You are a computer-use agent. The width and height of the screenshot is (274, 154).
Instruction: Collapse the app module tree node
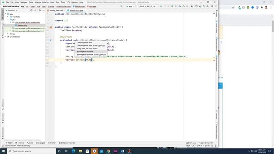(x=6, y=14)
